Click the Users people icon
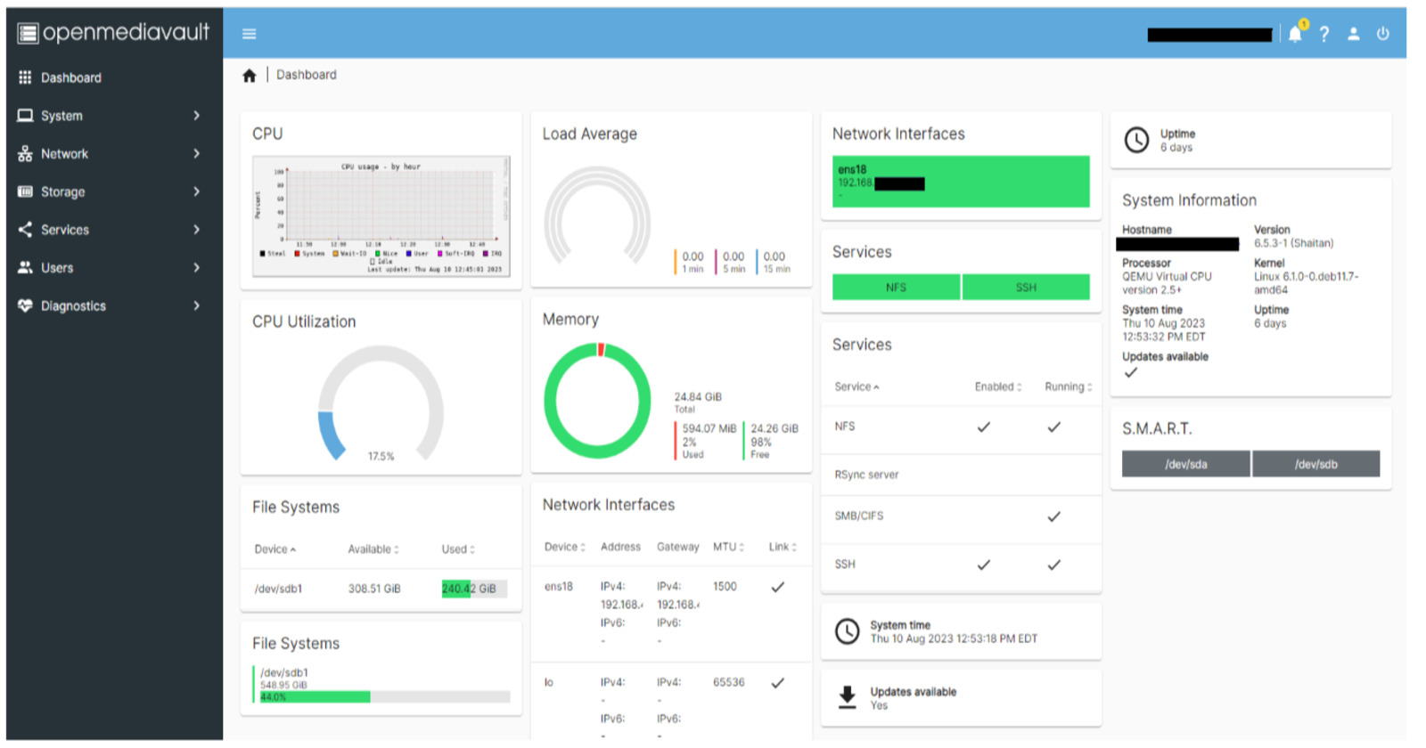Screen dimensions: 1426x748 point(25,267)
